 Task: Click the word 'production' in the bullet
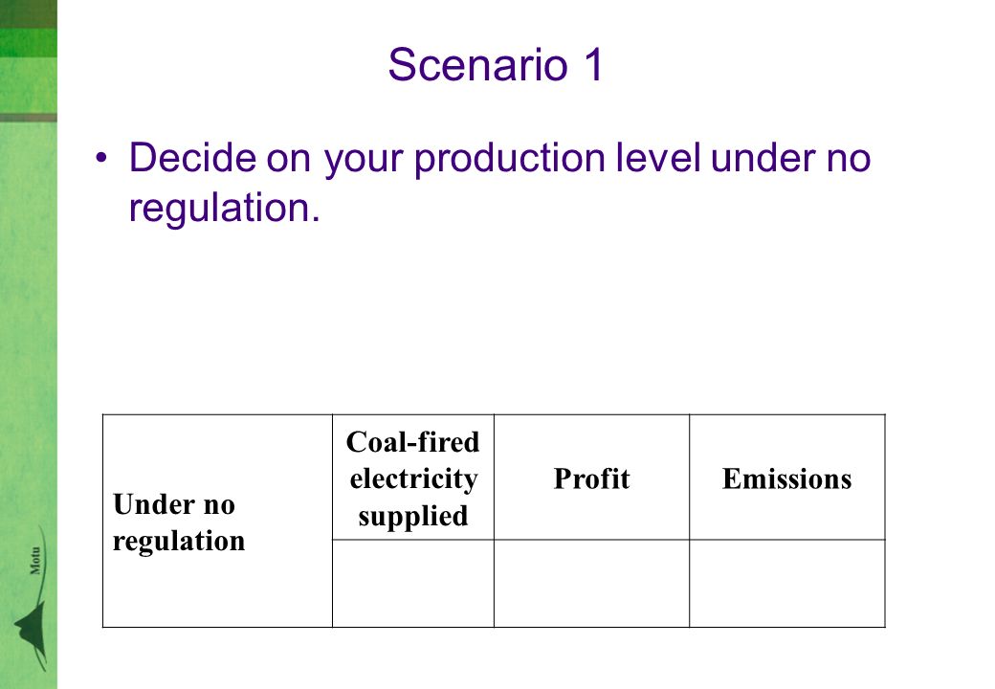(x=510, y=158)
